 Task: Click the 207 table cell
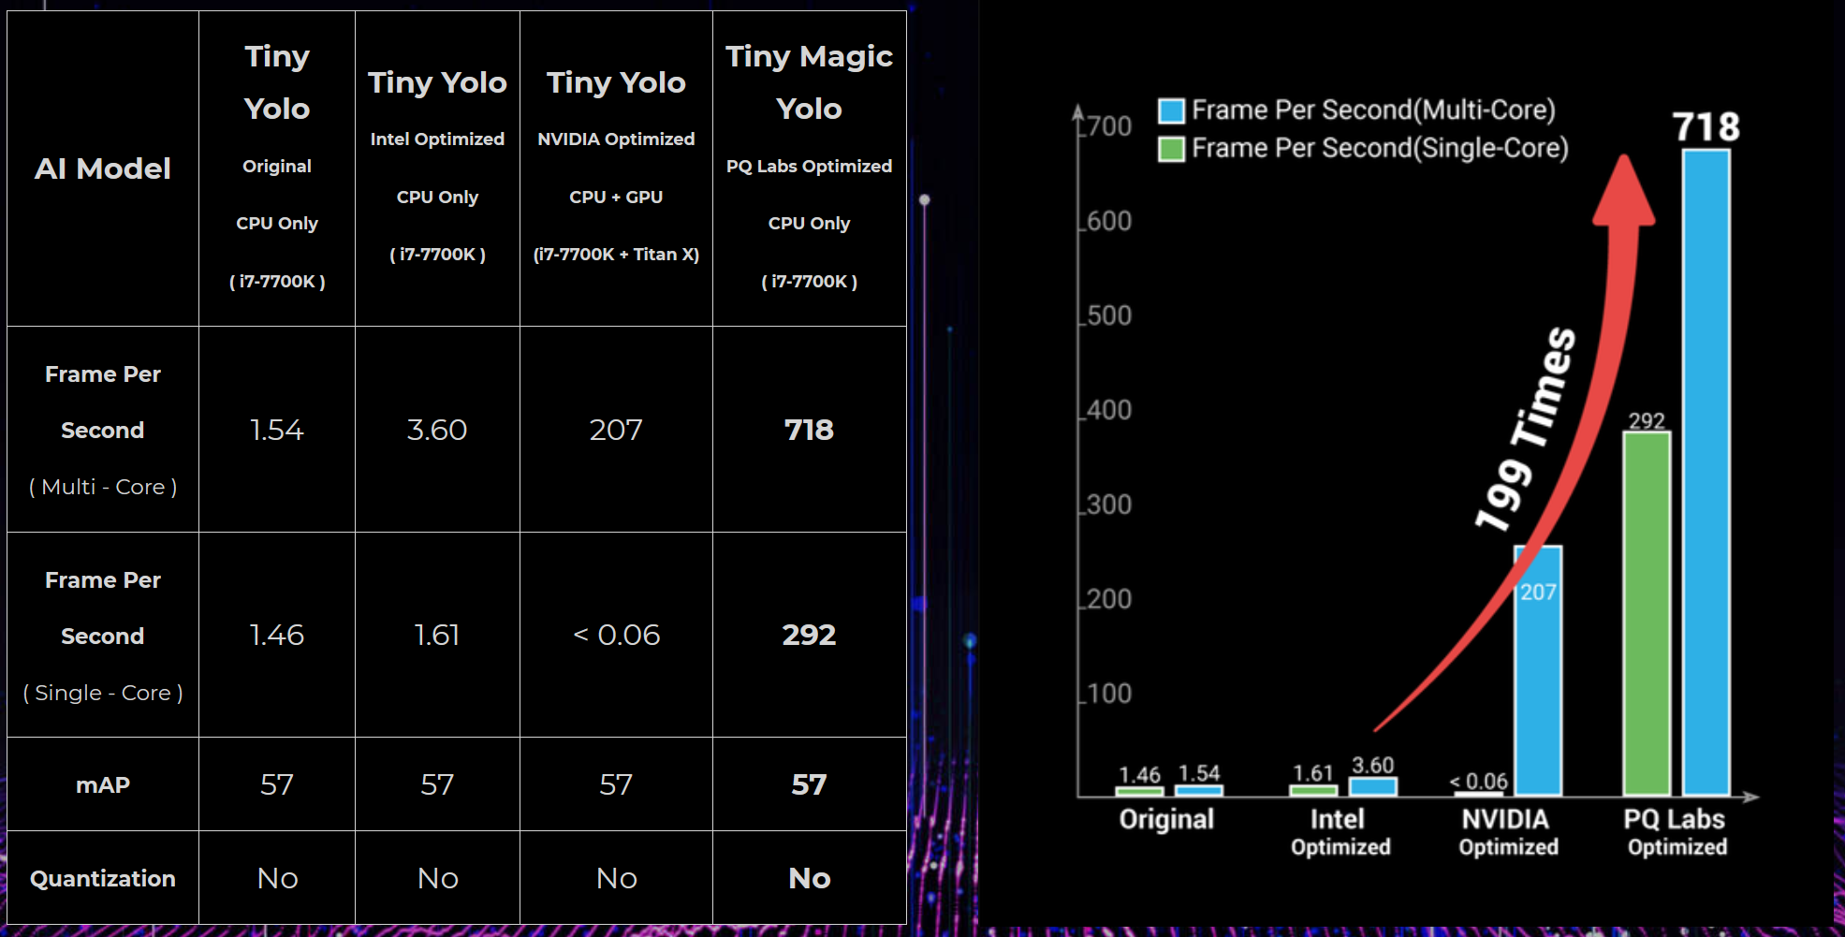(x=616, y=430)
